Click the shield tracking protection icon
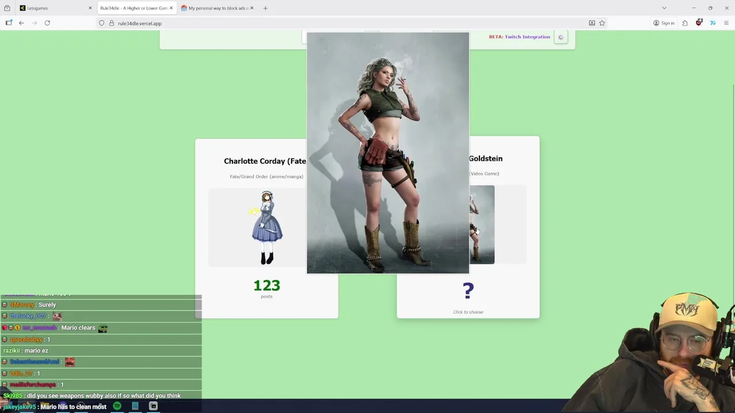The height and width of the screenshot is (413, 735). pyautogui.click(x=102, y=23)
